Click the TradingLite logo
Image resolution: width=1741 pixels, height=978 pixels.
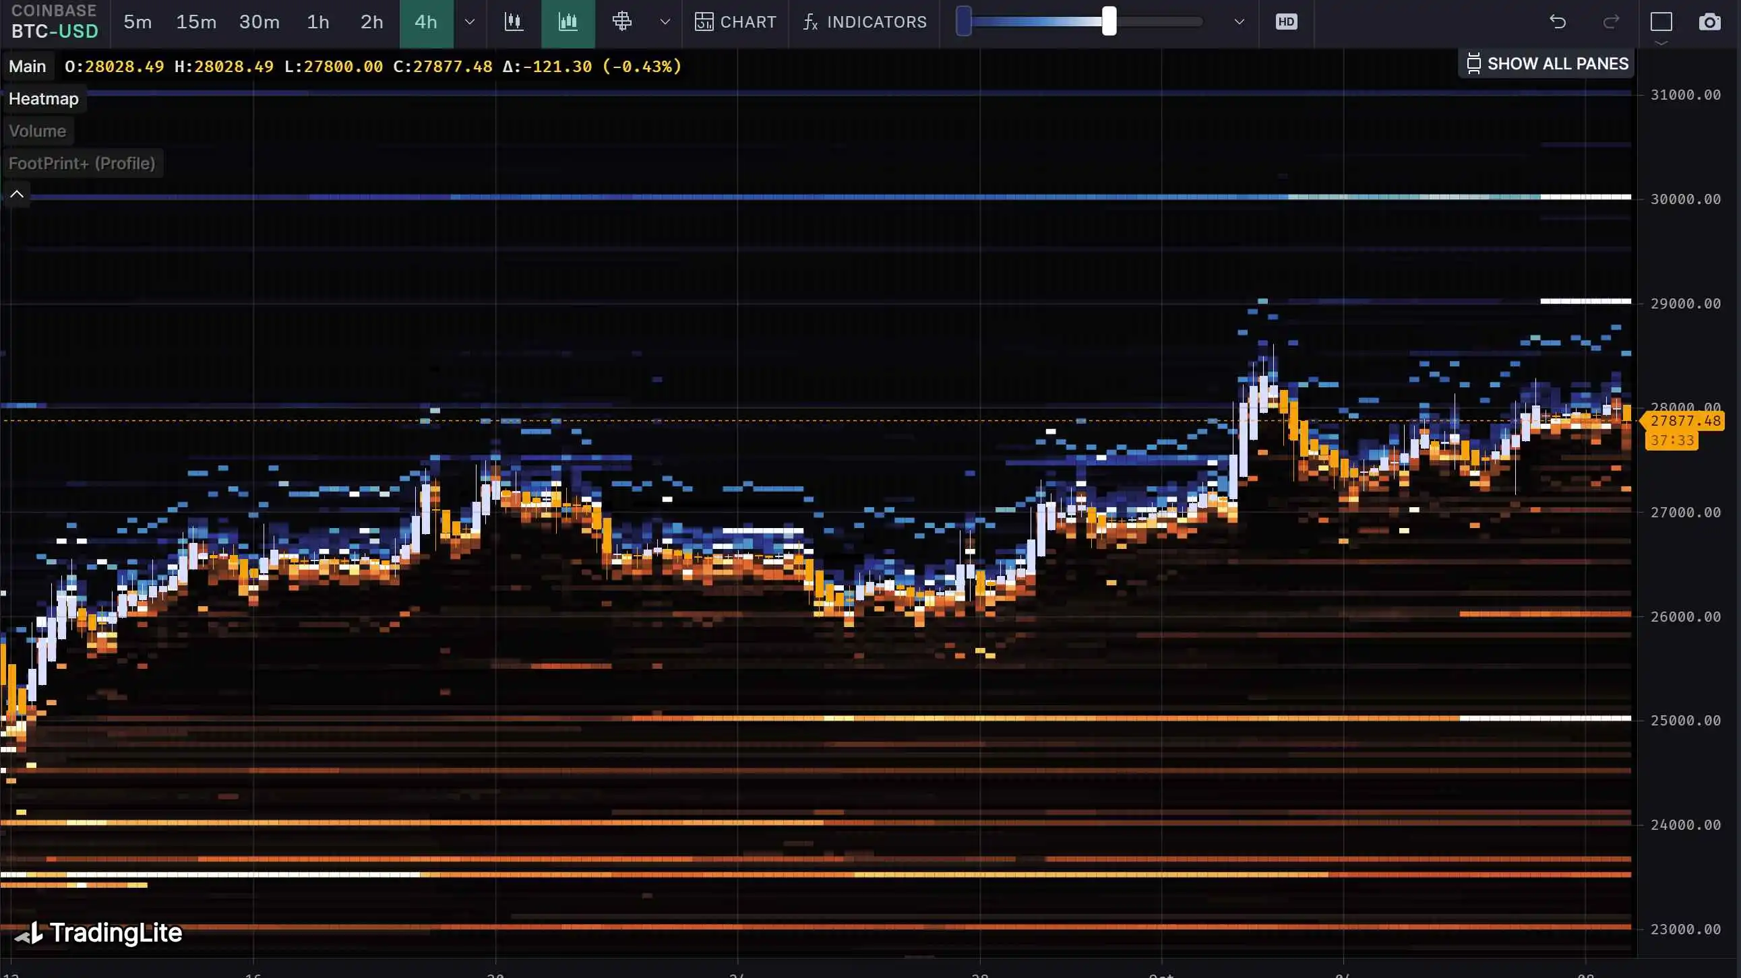[x=98, y=933]
